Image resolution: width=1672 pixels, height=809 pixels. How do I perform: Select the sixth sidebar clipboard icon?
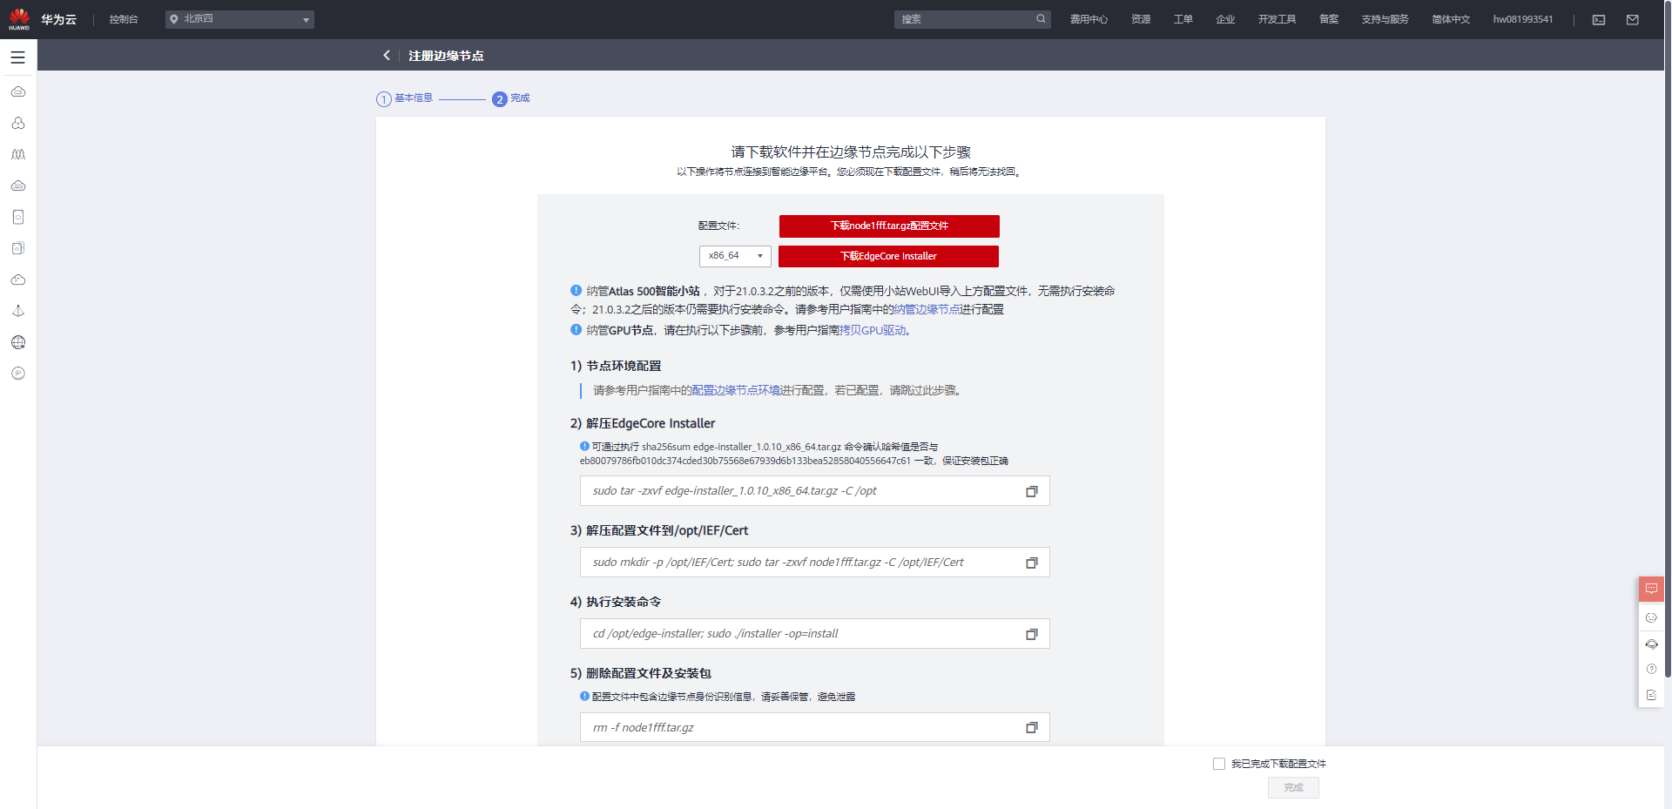click(x=18, y=248)
